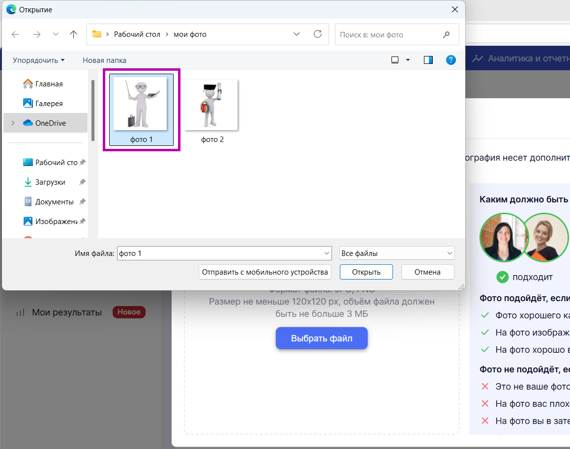The width and height of the screenshot is (570, 449).
Task: Click the 'Отмена' button
Action: [x=427, y=272]
